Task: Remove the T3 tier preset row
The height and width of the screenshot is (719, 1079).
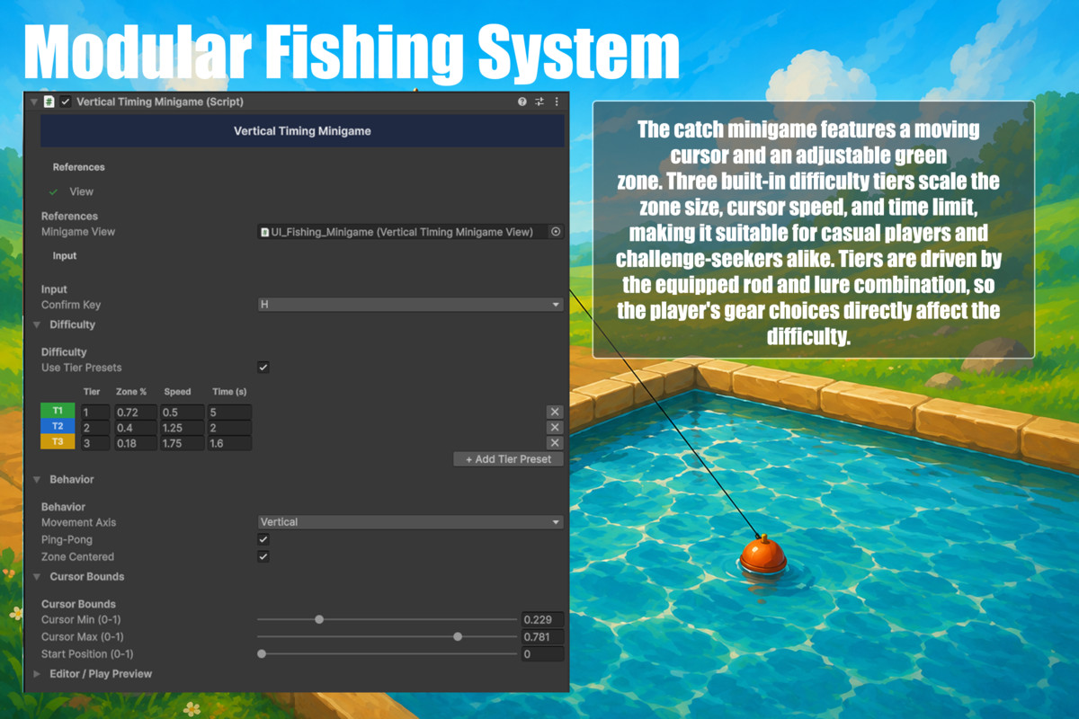Action: (x=555, y=442)
